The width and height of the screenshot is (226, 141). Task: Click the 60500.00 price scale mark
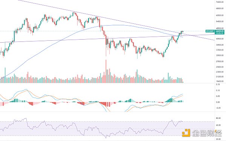tap(220, 15)
